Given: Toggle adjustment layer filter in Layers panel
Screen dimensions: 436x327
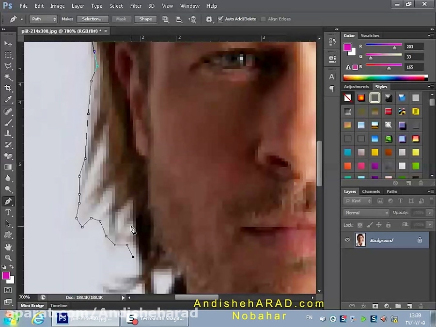Looking at the screenshot, I should click(390, 201).
